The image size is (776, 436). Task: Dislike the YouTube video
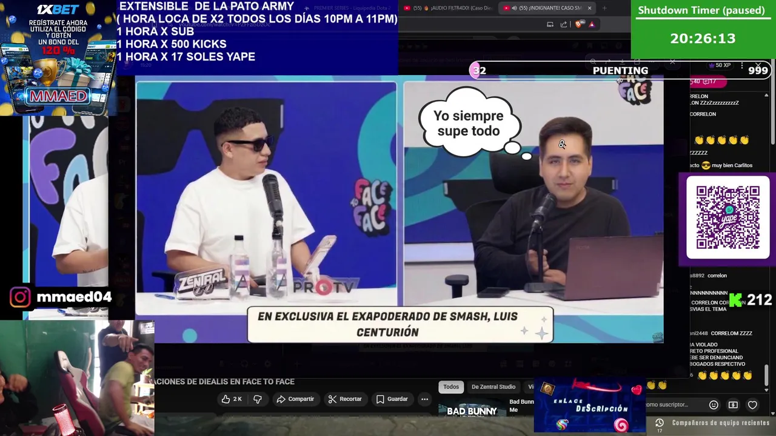click(258, 399)
